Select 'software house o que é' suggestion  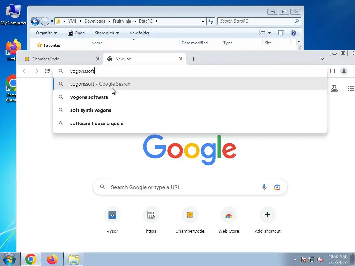point(190,123)
